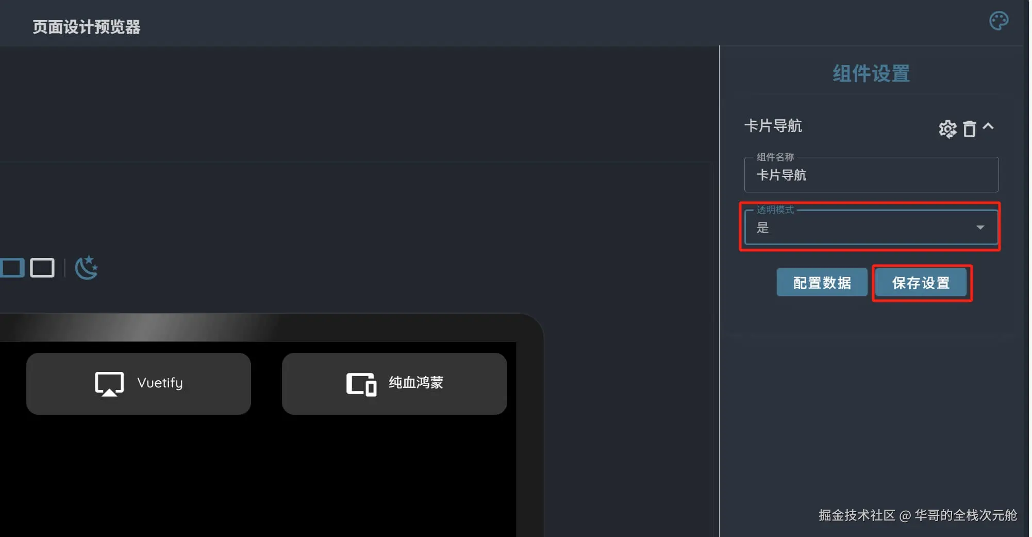The image size is (1032, 537).
Task: Click the 页面设计预览器 title
Action: (87, 27)
